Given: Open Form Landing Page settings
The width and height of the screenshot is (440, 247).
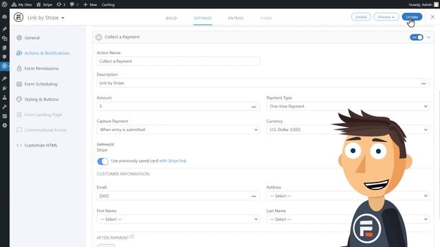Looking at the screenshot, I should coord(39,115).
